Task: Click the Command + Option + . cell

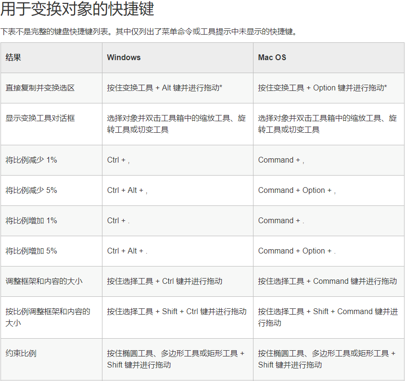Action: point(329,251)
